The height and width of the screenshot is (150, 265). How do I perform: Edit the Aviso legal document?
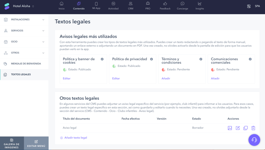pos(238,128)
